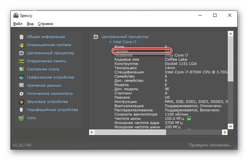Click the Оптические накопители disc icon
Image resolution: width=248 pixels, height=160 pixels.
[21, 94]
